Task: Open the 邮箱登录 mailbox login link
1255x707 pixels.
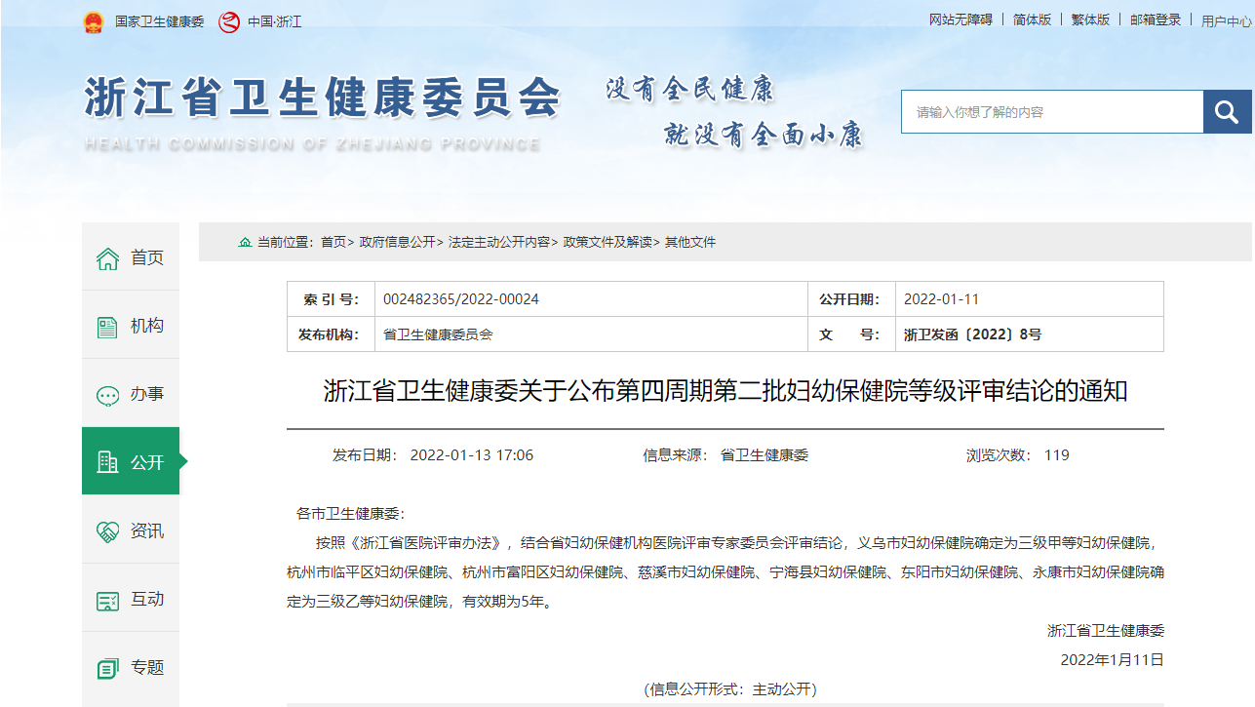Action: tap(1156, 20)
